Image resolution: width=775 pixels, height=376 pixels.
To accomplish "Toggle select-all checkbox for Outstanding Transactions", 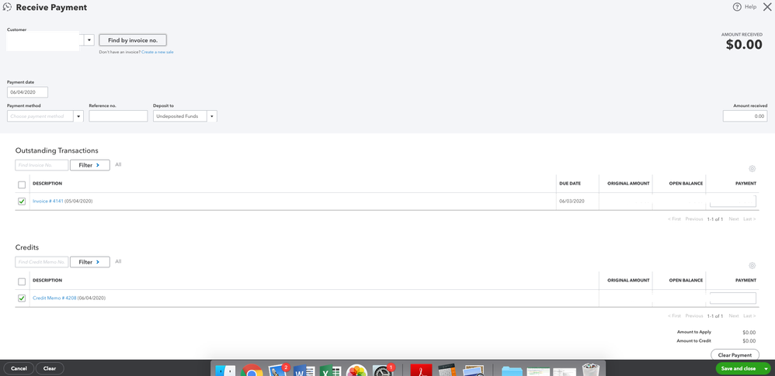I will point(22,185).
